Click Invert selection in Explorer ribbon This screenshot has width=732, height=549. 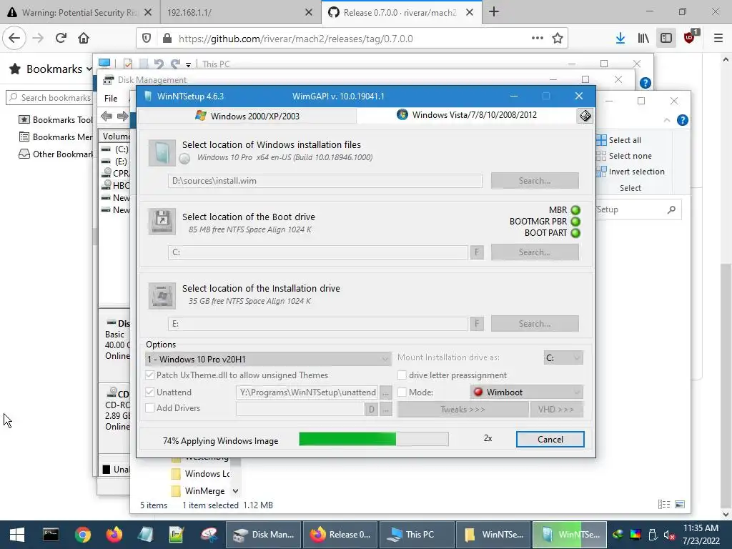click(630, 172)
